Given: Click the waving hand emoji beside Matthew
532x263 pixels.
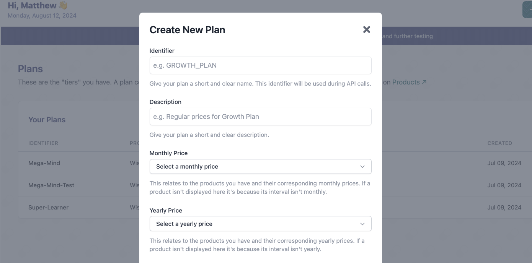Looking at the screenshot, I should coord(63,5).
